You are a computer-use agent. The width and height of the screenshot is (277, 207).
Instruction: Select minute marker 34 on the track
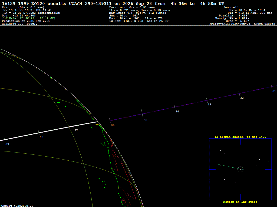pos(177,111)
